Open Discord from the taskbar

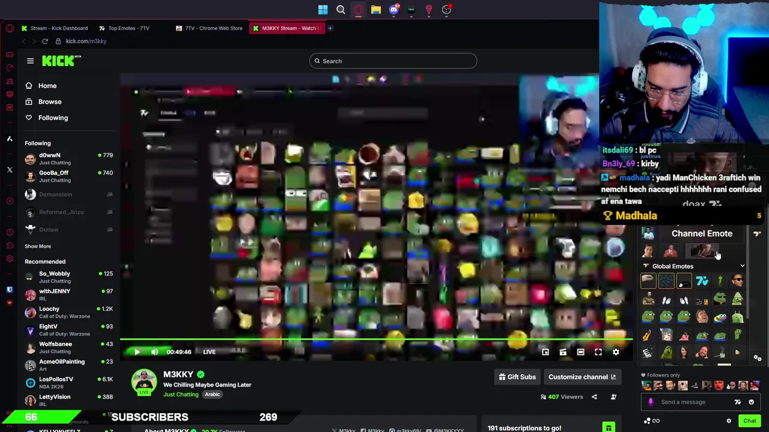coord(394,10)
